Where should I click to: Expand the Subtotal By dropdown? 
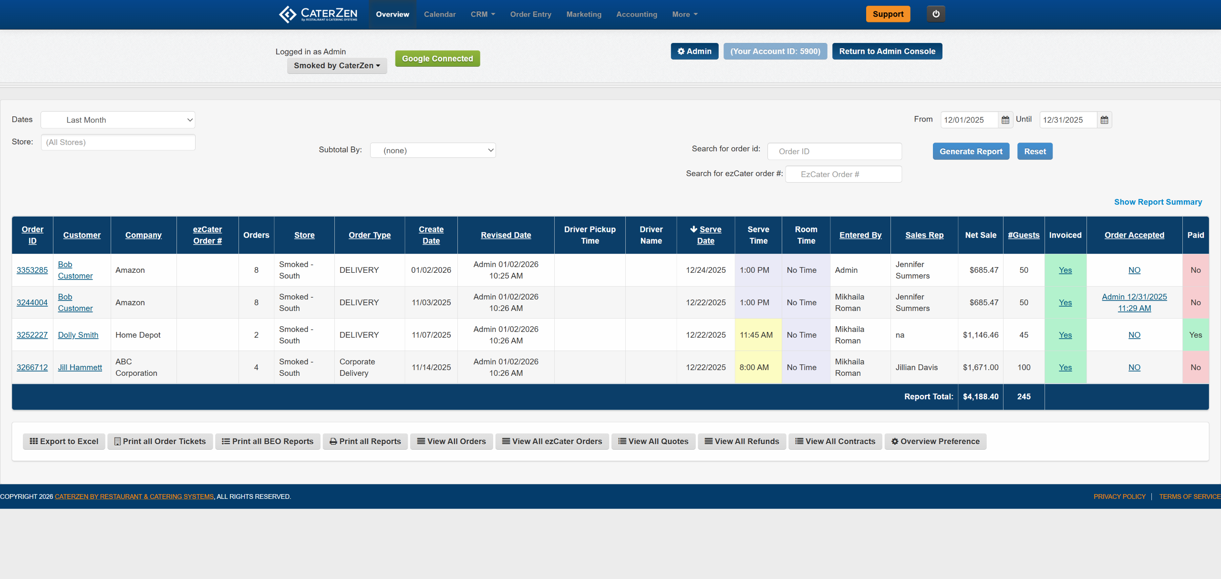[x=433, y=150]
